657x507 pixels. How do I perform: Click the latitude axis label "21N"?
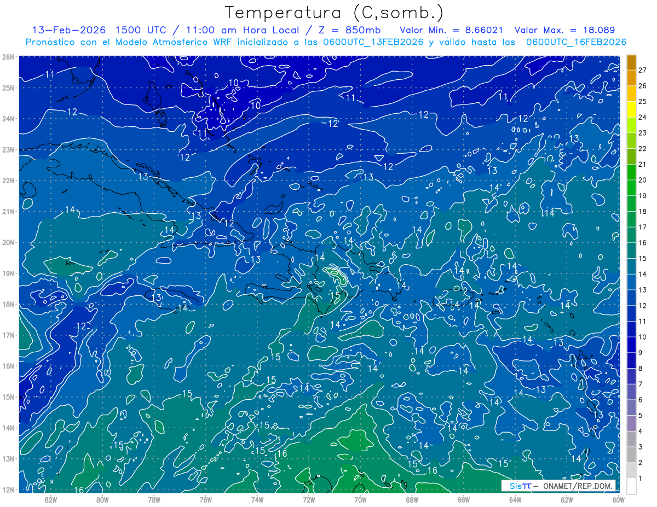tap(8, 212)
